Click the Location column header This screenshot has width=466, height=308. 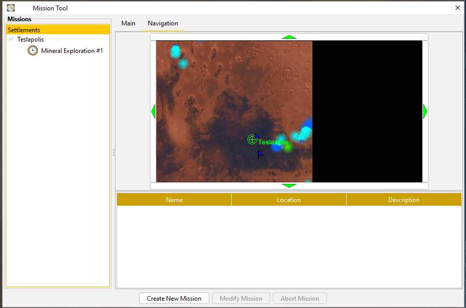[x=288, y=199]
